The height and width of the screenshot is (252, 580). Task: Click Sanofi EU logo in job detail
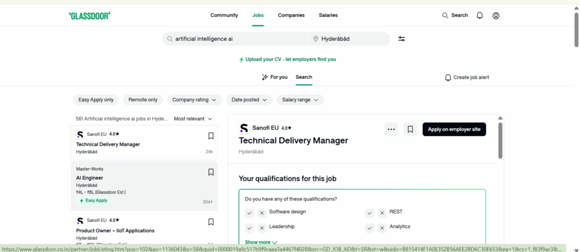[x=244, y=128]
